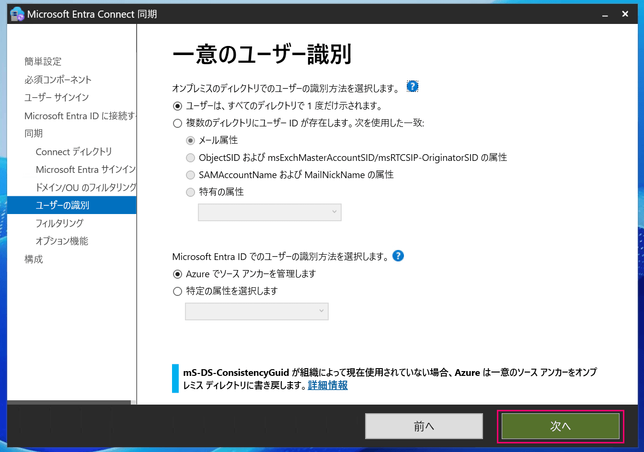This screenshot has height=452, width=644.
Task: Open ドメイン/OU のフィルタリング step
Action: coord(86,187)
